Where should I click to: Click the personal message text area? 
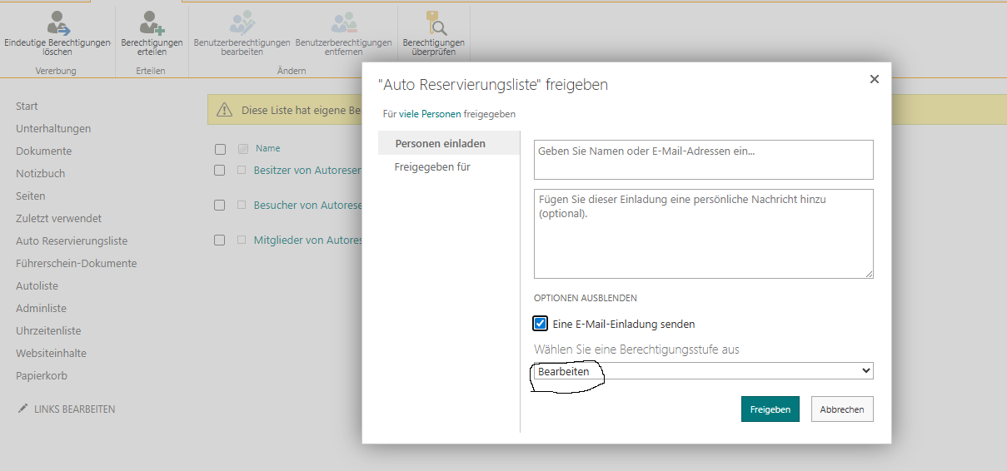(x=704, y=234)
